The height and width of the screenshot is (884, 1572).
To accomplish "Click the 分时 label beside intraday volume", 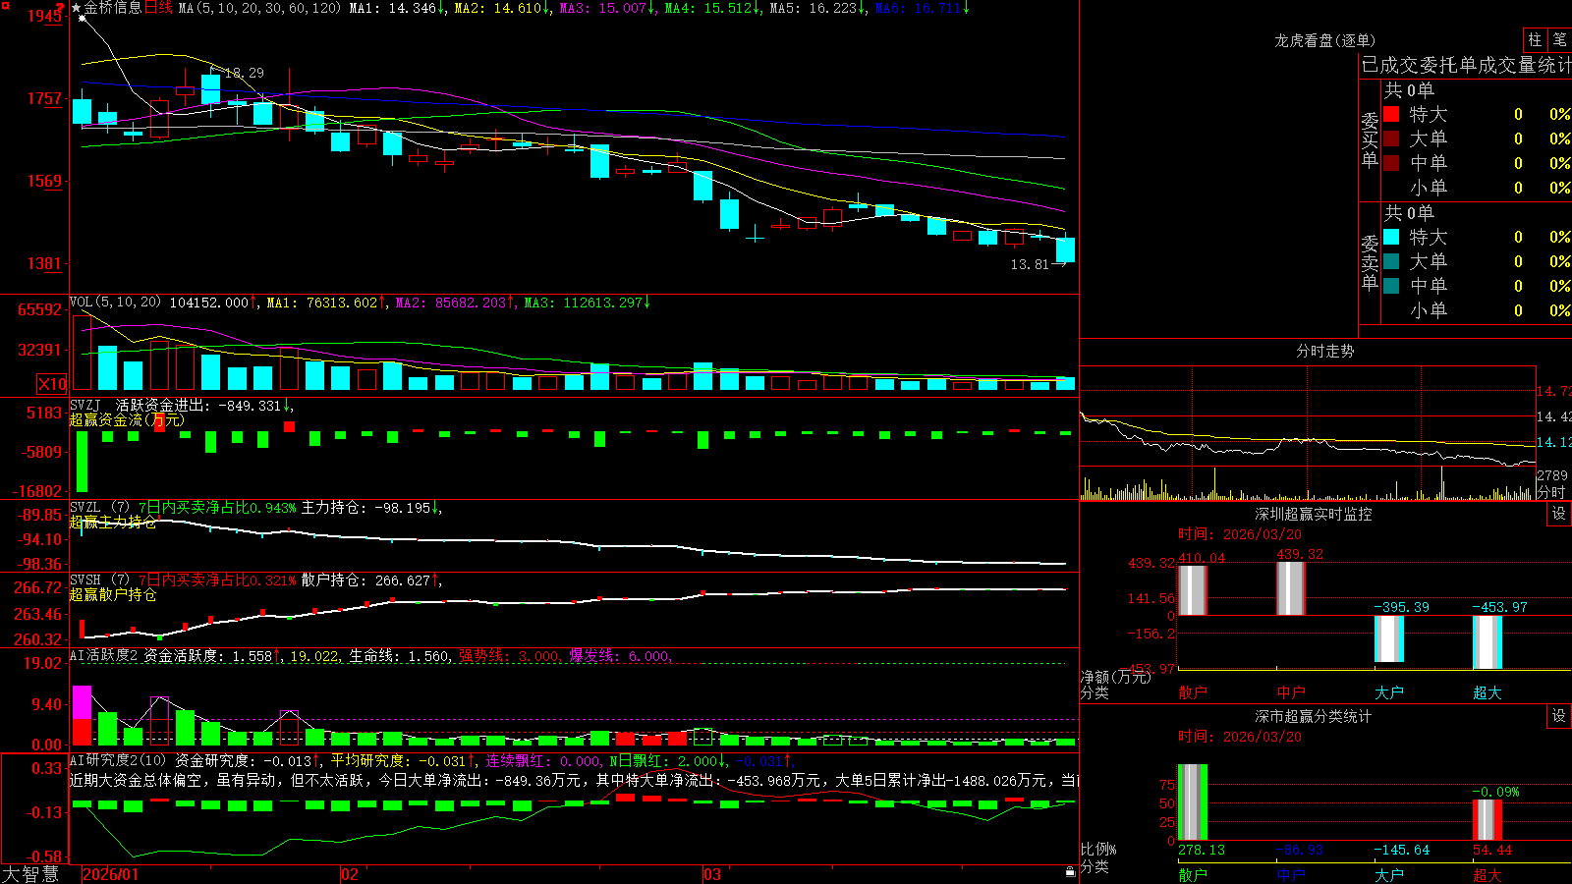I will click(1550, 492).
